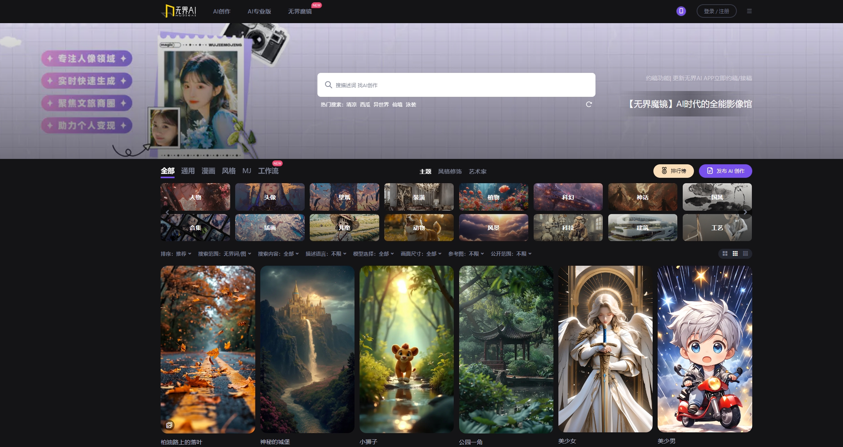This screenshot has width=843, height=447.
Task: Open the 小狮子 artwork
Action: click(x=407, y=349)
